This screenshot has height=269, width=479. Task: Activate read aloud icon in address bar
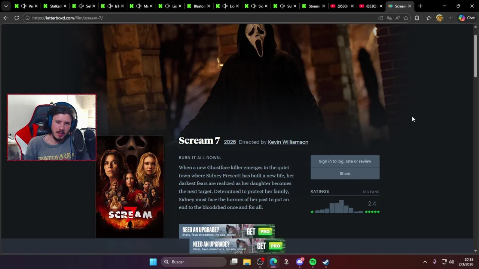[x=397, y=18]
